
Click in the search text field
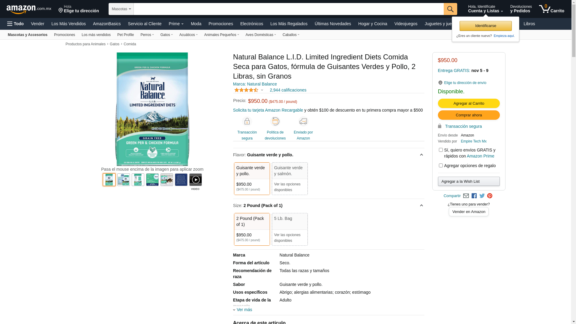(x=288, y=9)
